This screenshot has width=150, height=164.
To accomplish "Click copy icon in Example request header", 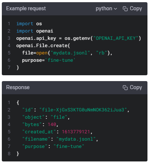I will click(x=125, y=9).
